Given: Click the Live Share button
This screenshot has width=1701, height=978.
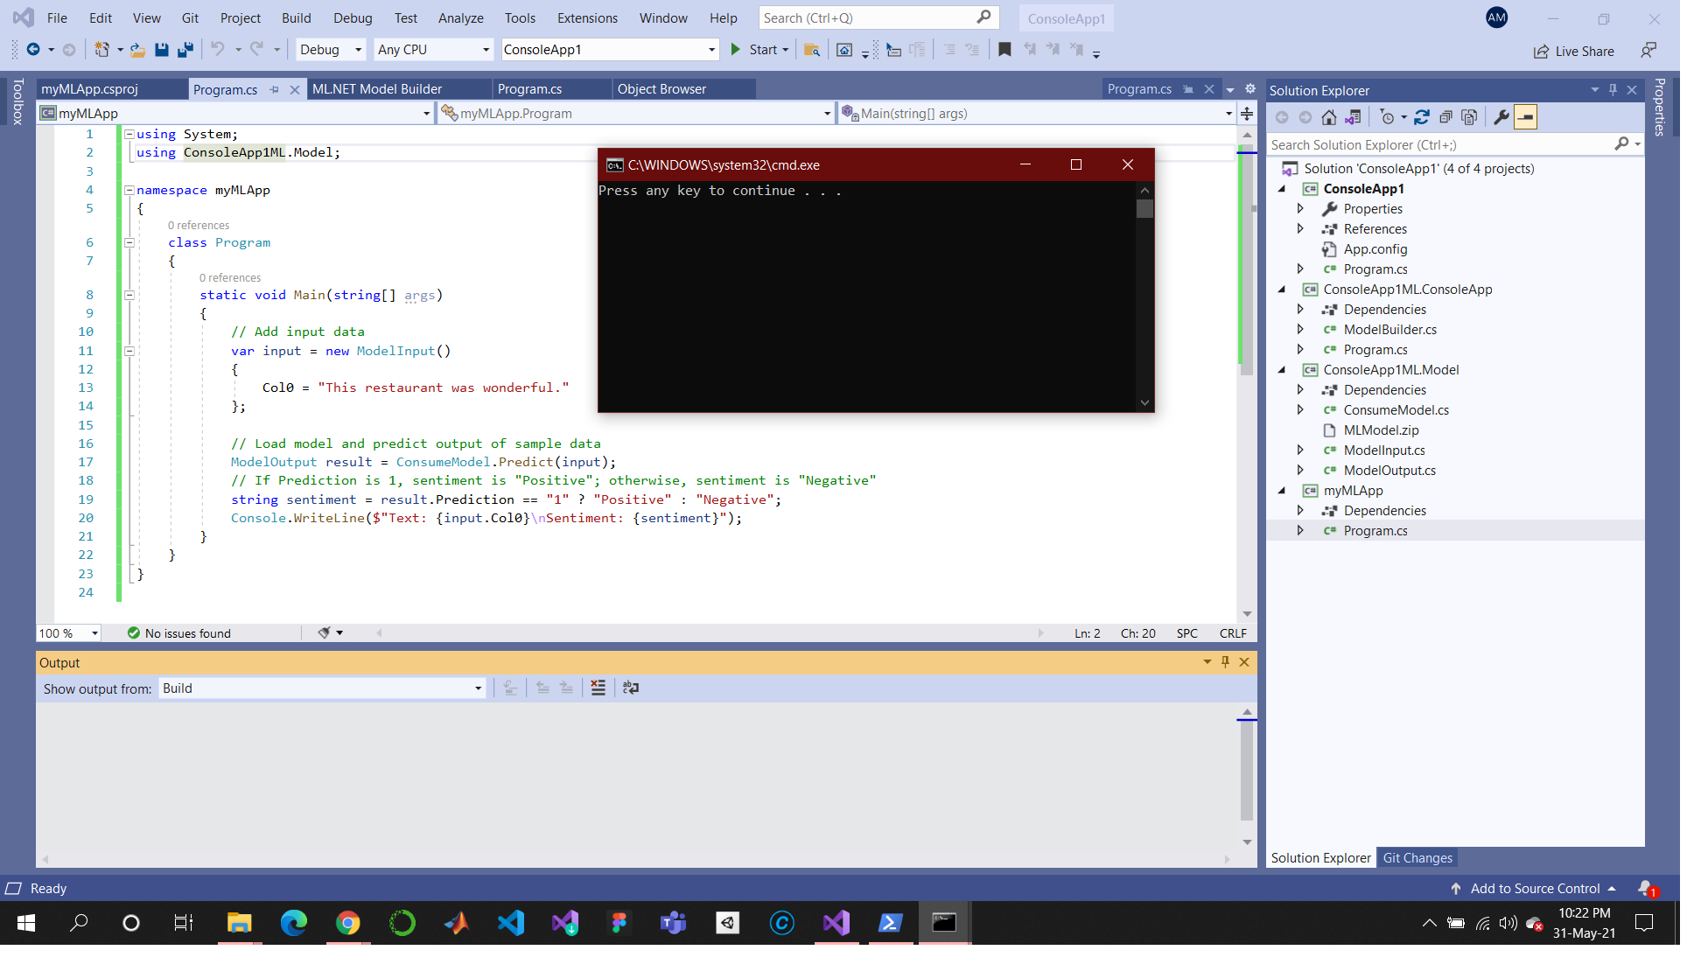Looking at the screenshot, I should [1574, 51].
